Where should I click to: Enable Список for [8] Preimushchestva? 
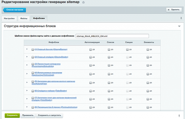click(109, 107)
